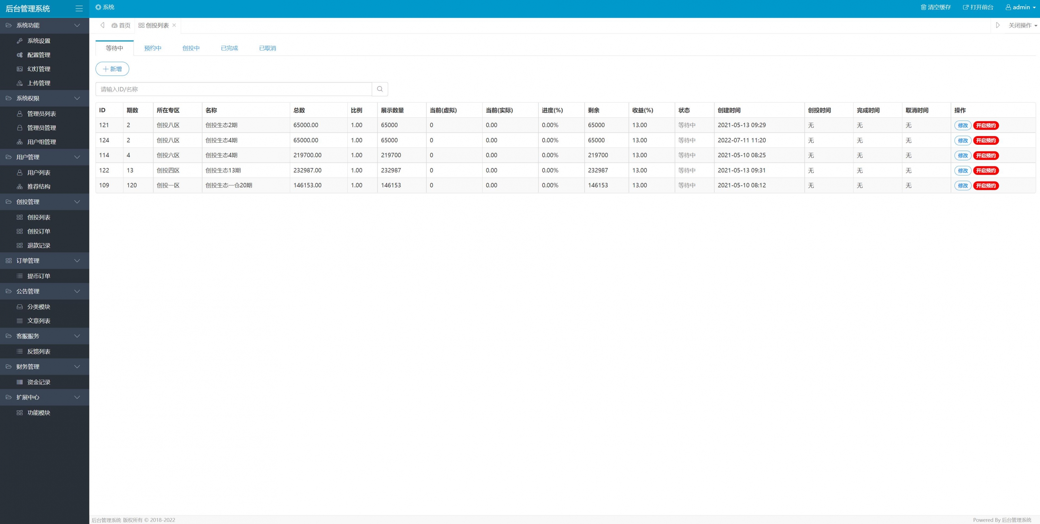The height and width of the screenshot is (524, 1040).
Task: Open the admin user dropdown
Action: point(1020,7)
